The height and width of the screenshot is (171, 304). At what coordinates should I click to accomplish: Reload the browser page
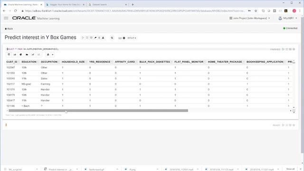[16, 11]
